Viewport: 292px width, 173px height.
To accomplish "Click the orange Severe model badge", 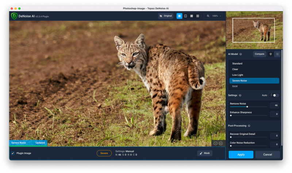I will tap(104, 153).
